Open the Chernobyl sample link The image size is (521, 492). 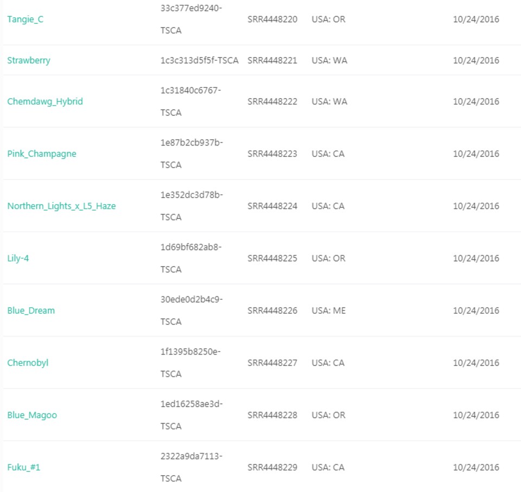(x=28, y=363)
